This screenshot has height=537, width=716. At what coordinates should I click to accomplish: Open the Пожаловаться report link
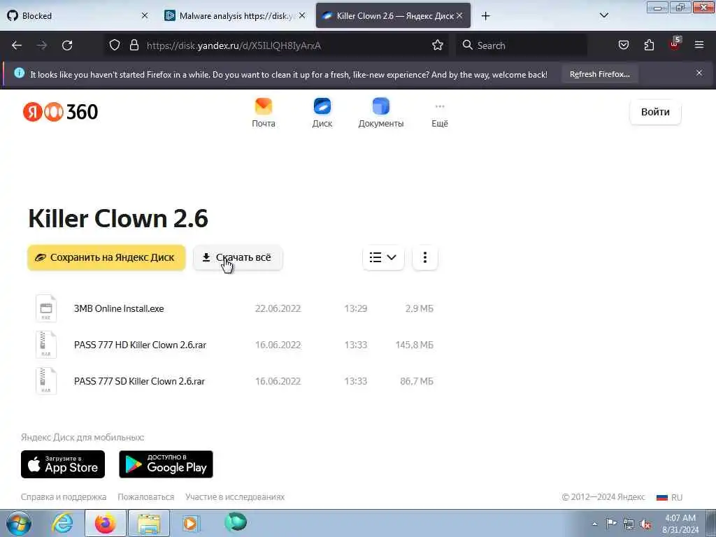145,497
